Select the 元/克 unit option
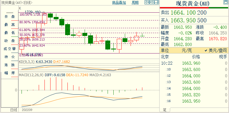229x113 pixels. (187, 51)
